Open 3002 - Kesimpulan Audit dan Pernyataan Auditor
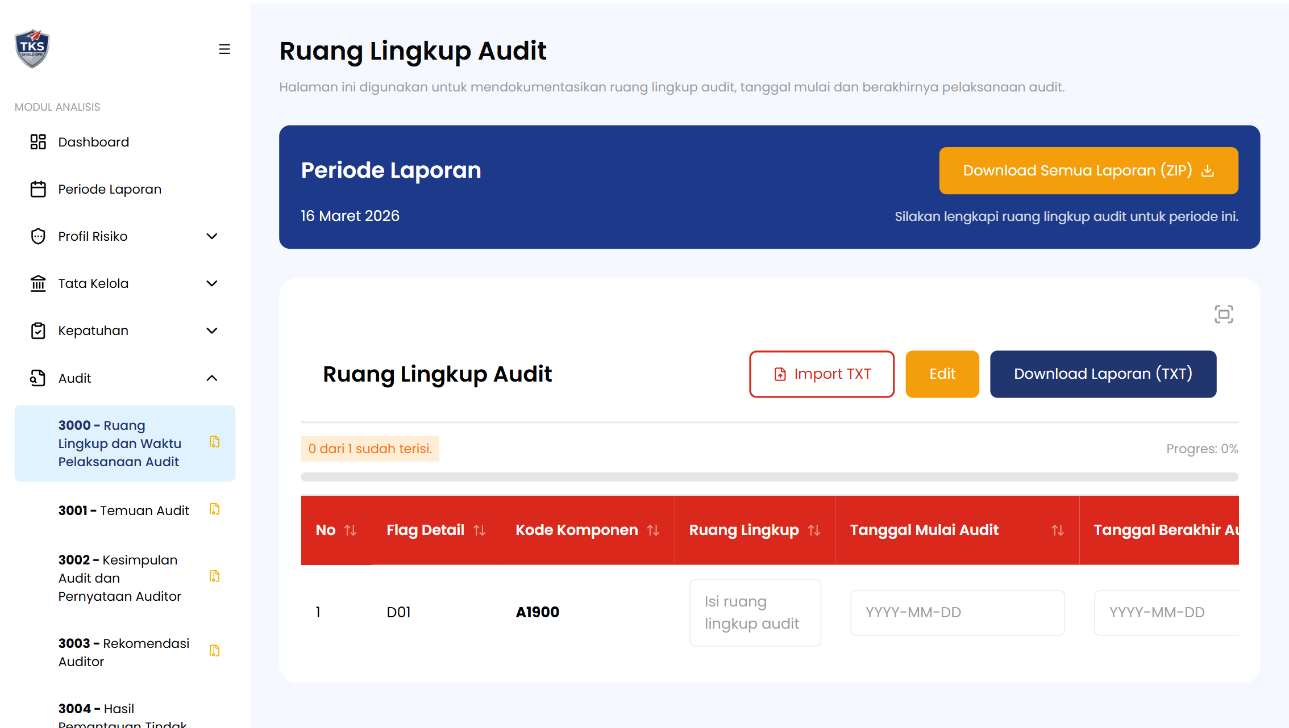The width and height of the screenshot is (1289, 728). [118, 578]
